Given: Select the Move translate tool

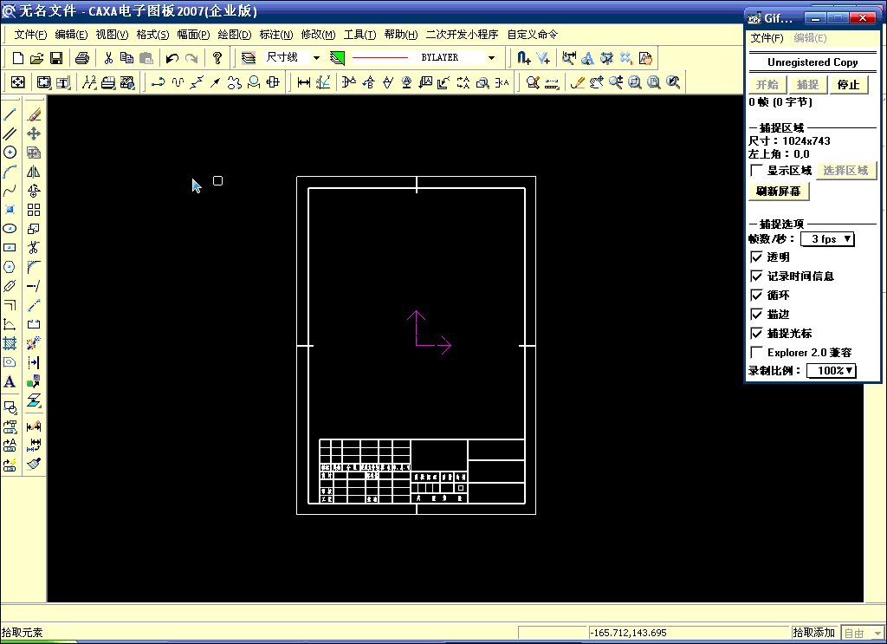Looking at the screenshot, I should tap(34, 133).
